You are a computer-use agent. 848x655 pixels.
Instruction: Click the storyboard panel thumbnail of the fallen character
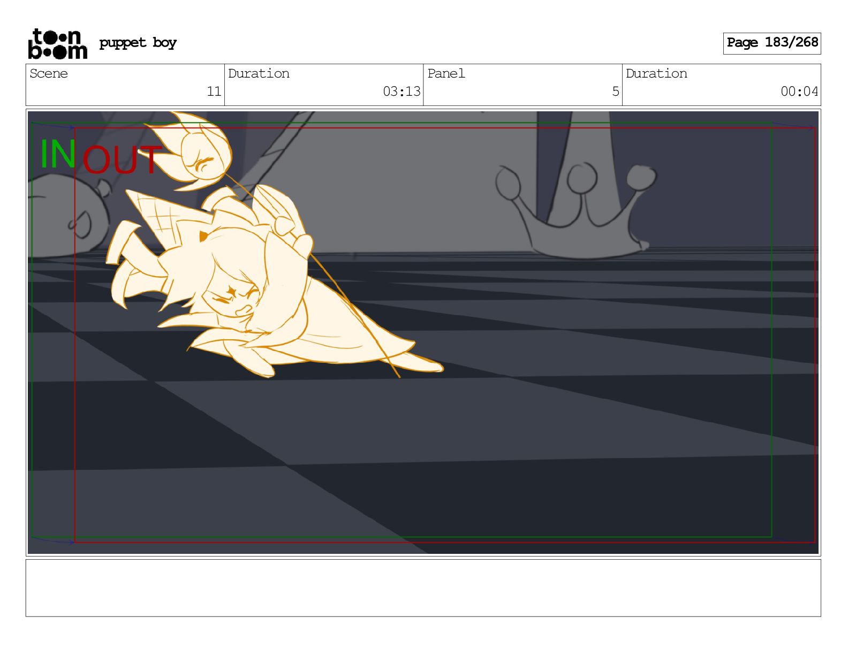pos(423,332)
